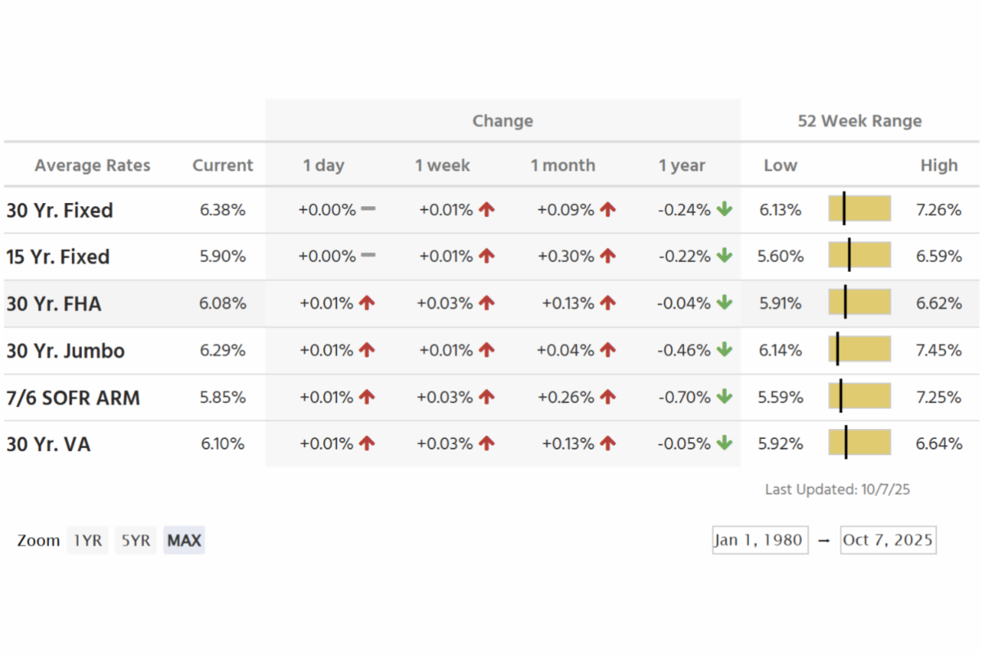Image resolution: width=982 pixels, height=655 pixels.
Task: Open the 30 Yr. Fixed rate row label
Action: [60, 210]
